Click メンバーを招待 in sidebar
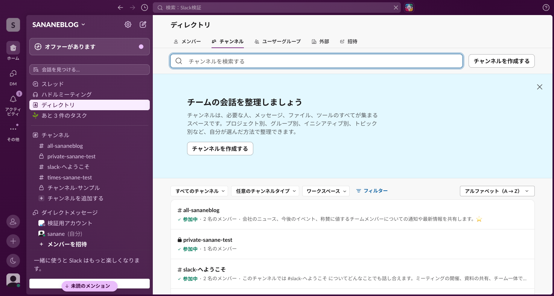 (x=90, y=244)
